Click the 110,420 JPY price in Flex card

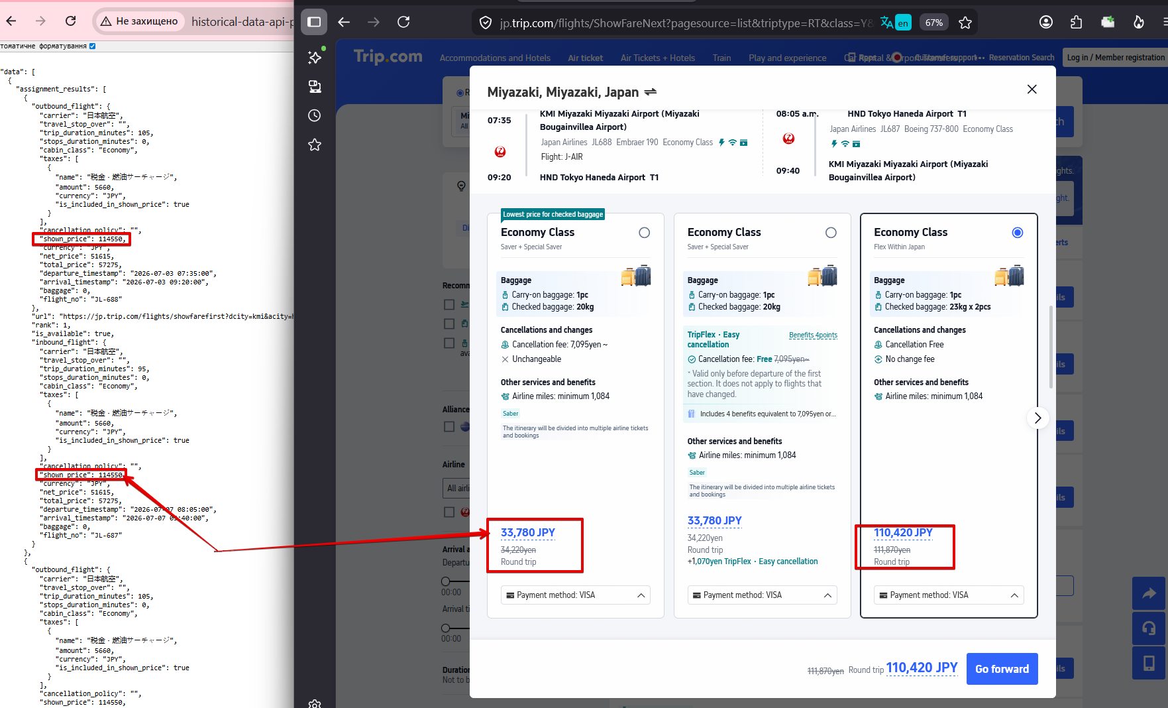pos(903,533)
